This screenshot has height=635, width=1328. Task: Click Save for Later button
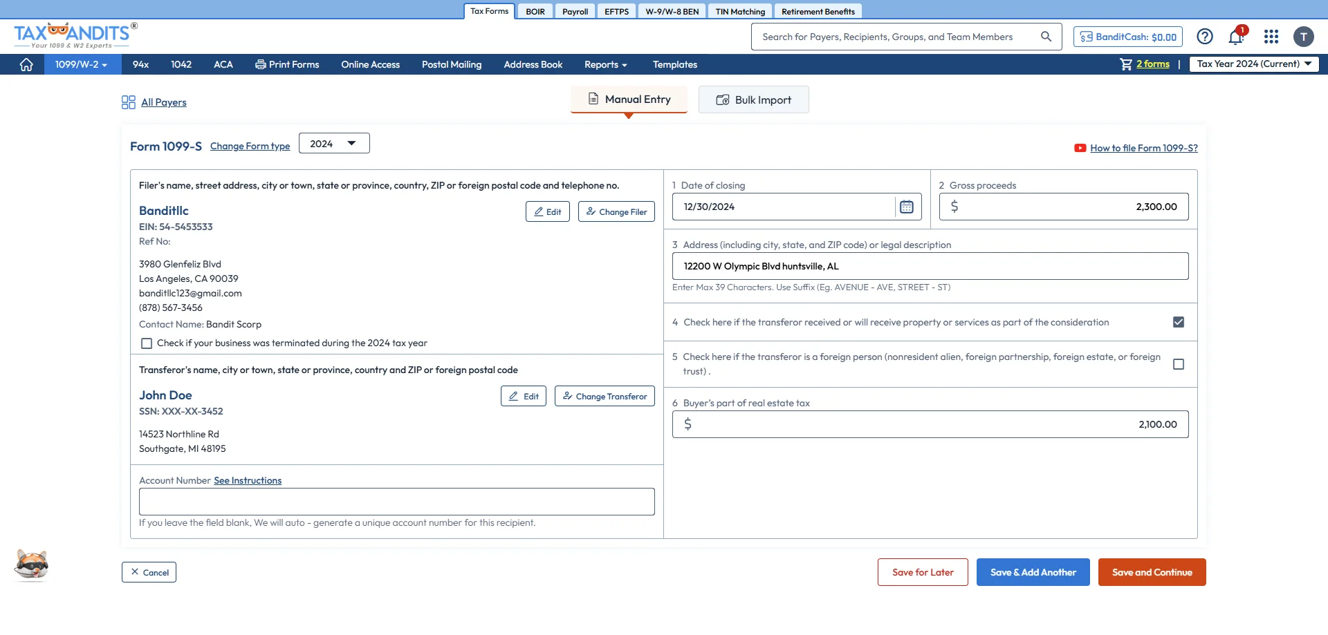[923, 572]
